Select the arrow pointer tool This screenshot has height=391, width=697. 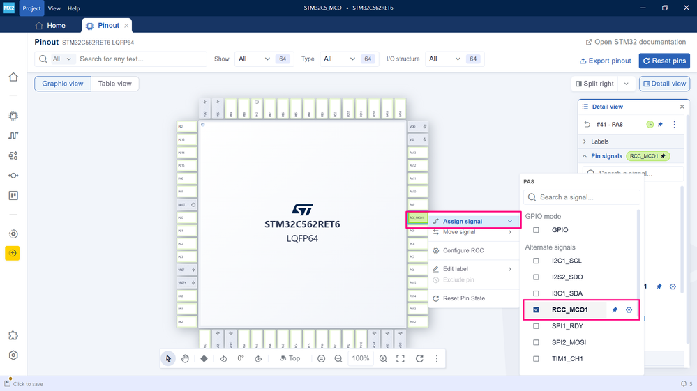coord(168,359)
